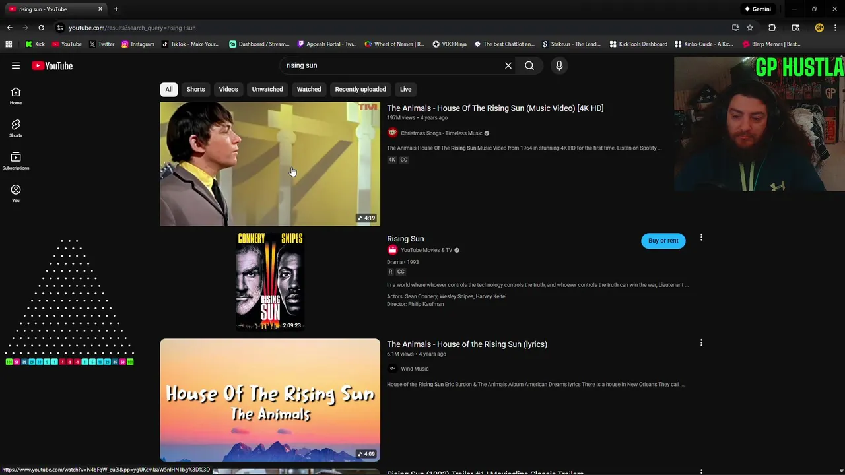Click the CC badge on the 4K video
The height and width of the screenshot is (475, 845).
pyautogui.click(x=404, y=160)
